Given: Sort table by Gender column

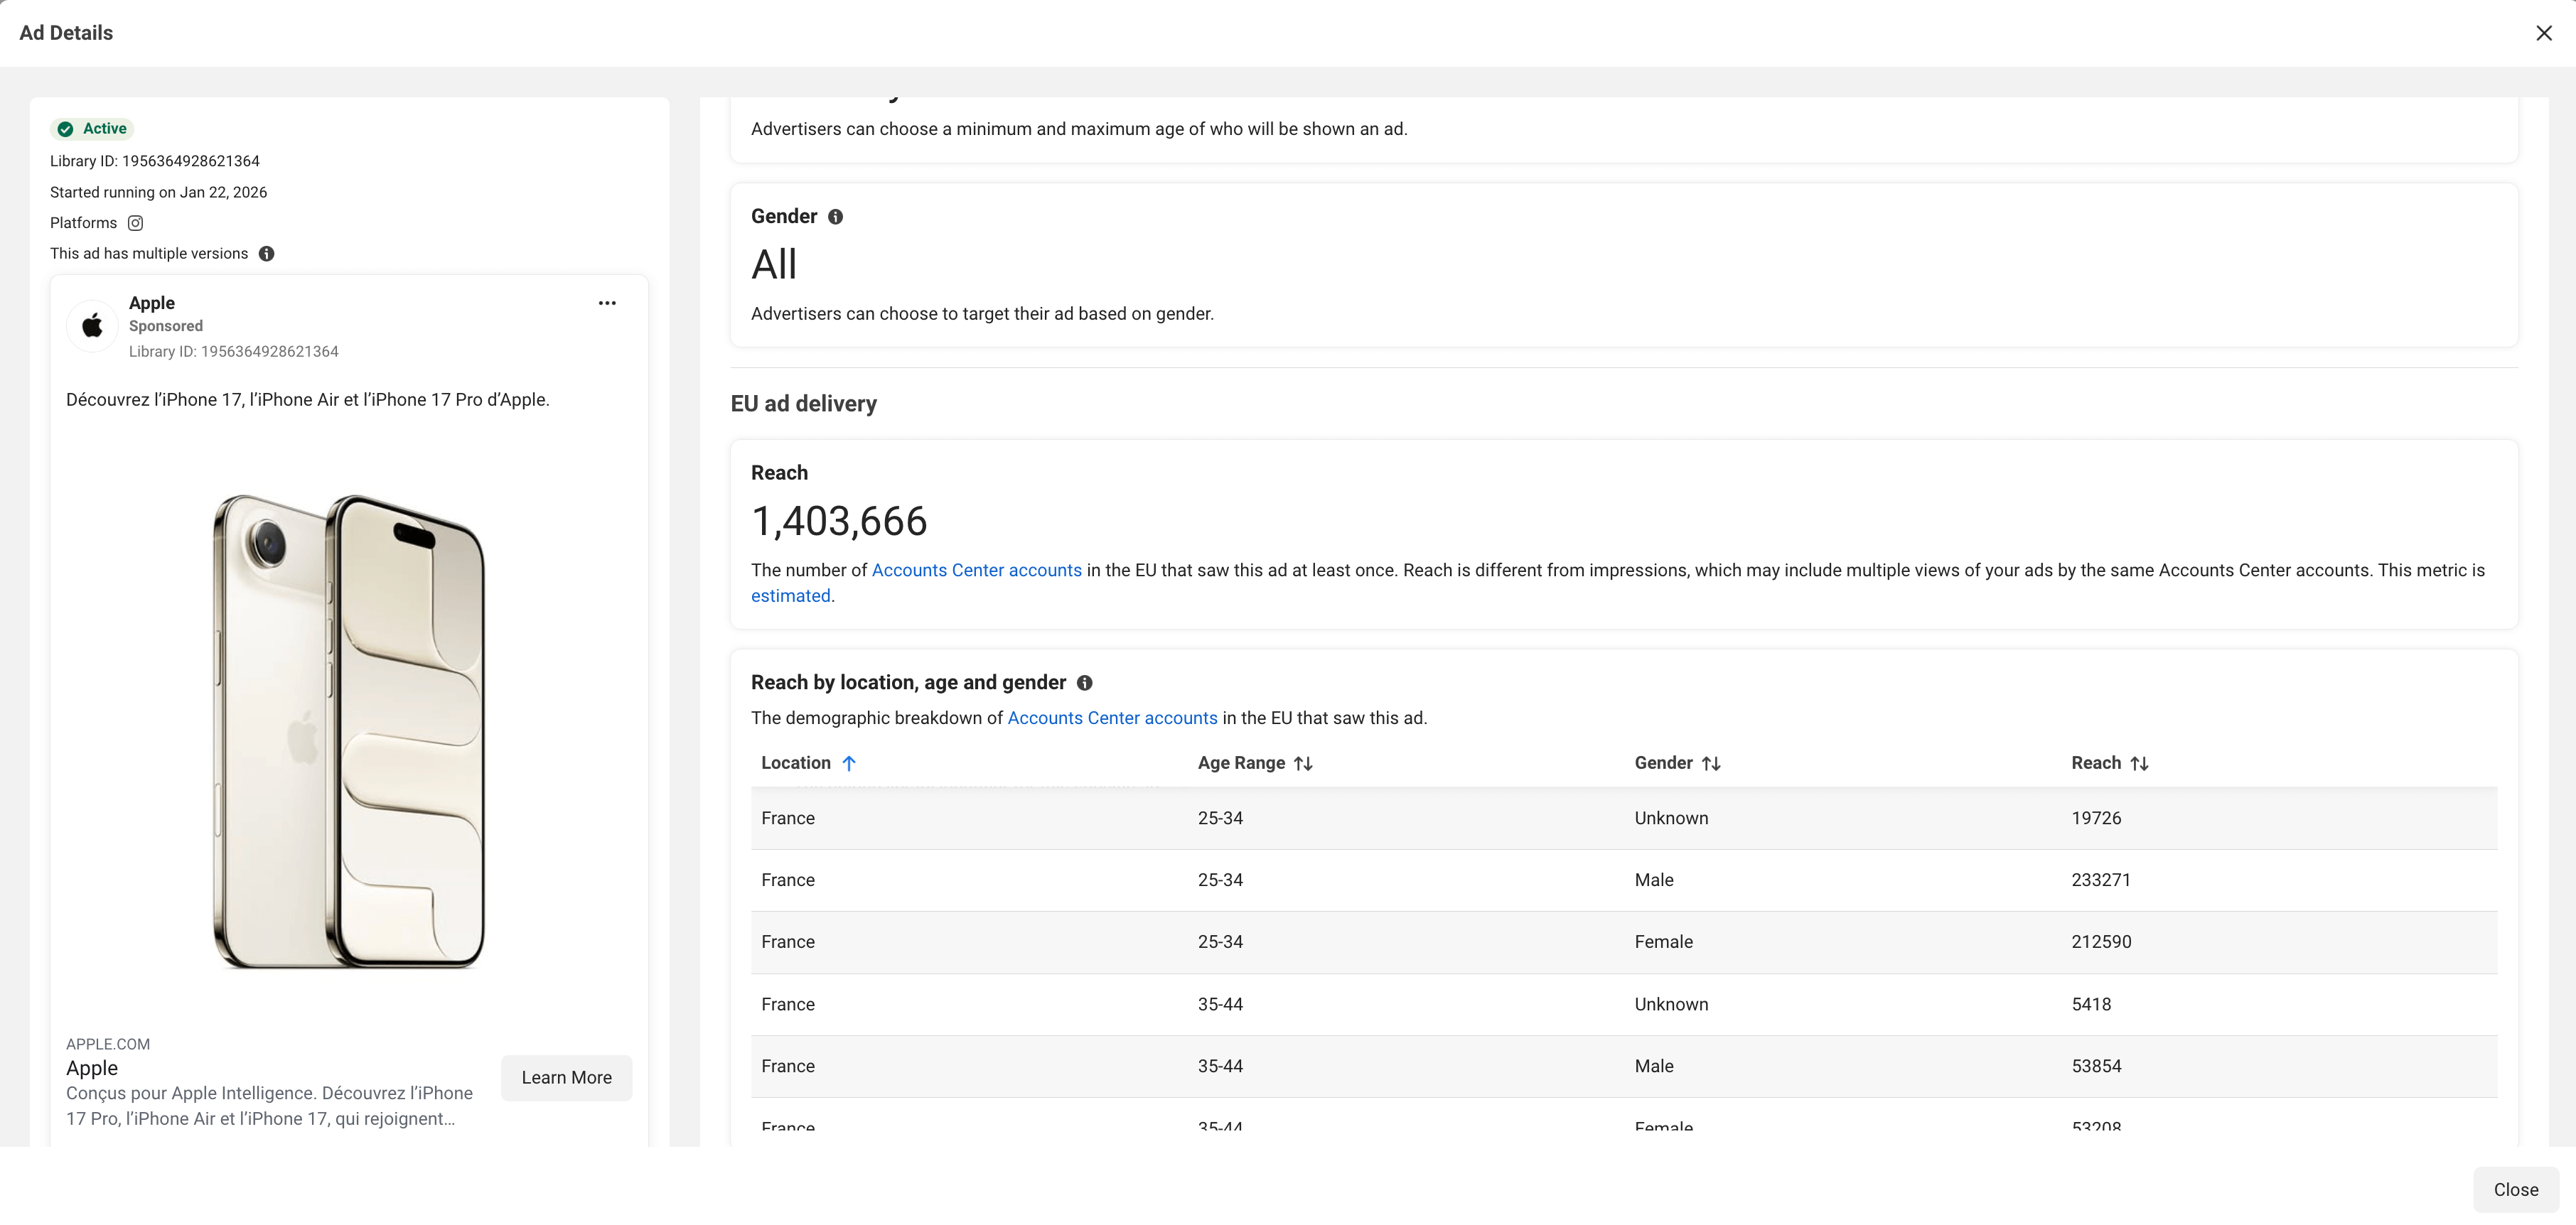Looking at the screenshot, I should [x=1711, y=763].
